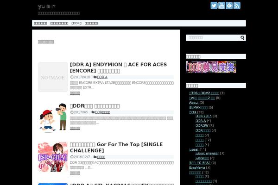Open the StepMania category
This screenshot has height=185, width=278.
coord(197,167)
